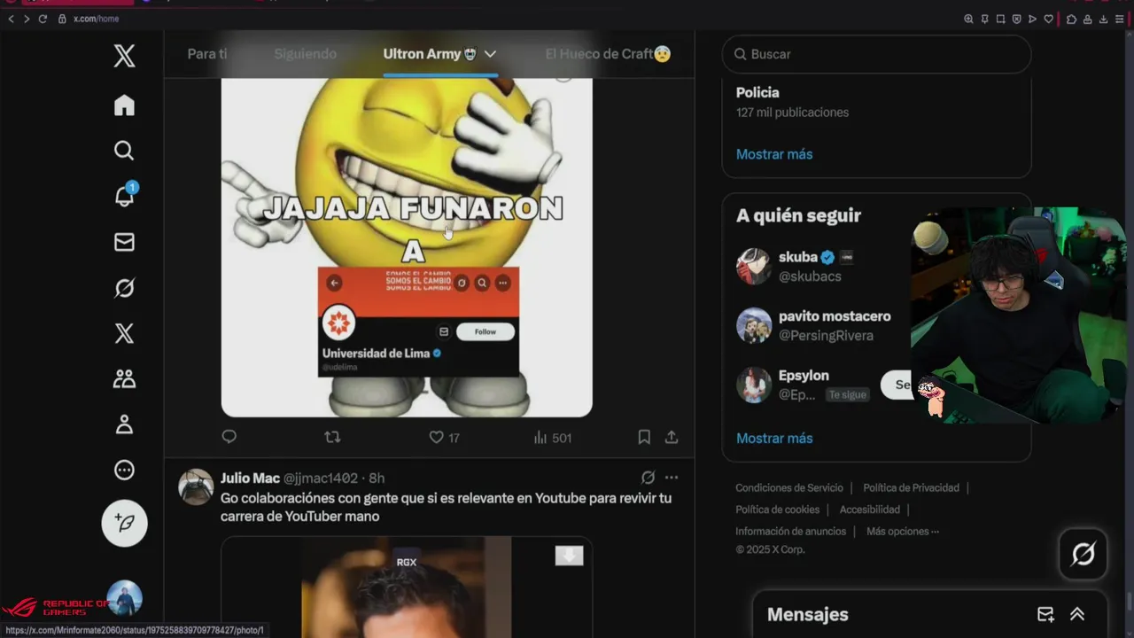Image resolution: width=1134 pixels, height=638 pixels.
Task: Open the extensions cube icon in the browser toolbar
Action: point(1071,19)
